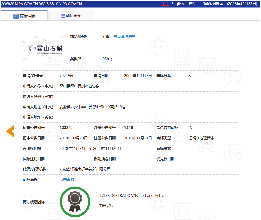
Task: Click the orange left arrow icon
Action: click(x=10, y=131)
